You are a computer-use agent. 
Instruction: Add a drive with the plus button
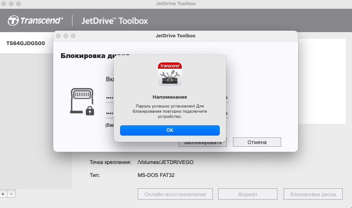coord(3,194)
